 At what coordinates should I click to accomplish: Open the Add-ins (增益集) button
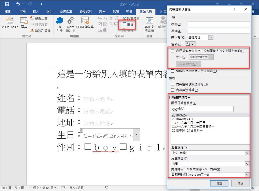tap(60, 24)
